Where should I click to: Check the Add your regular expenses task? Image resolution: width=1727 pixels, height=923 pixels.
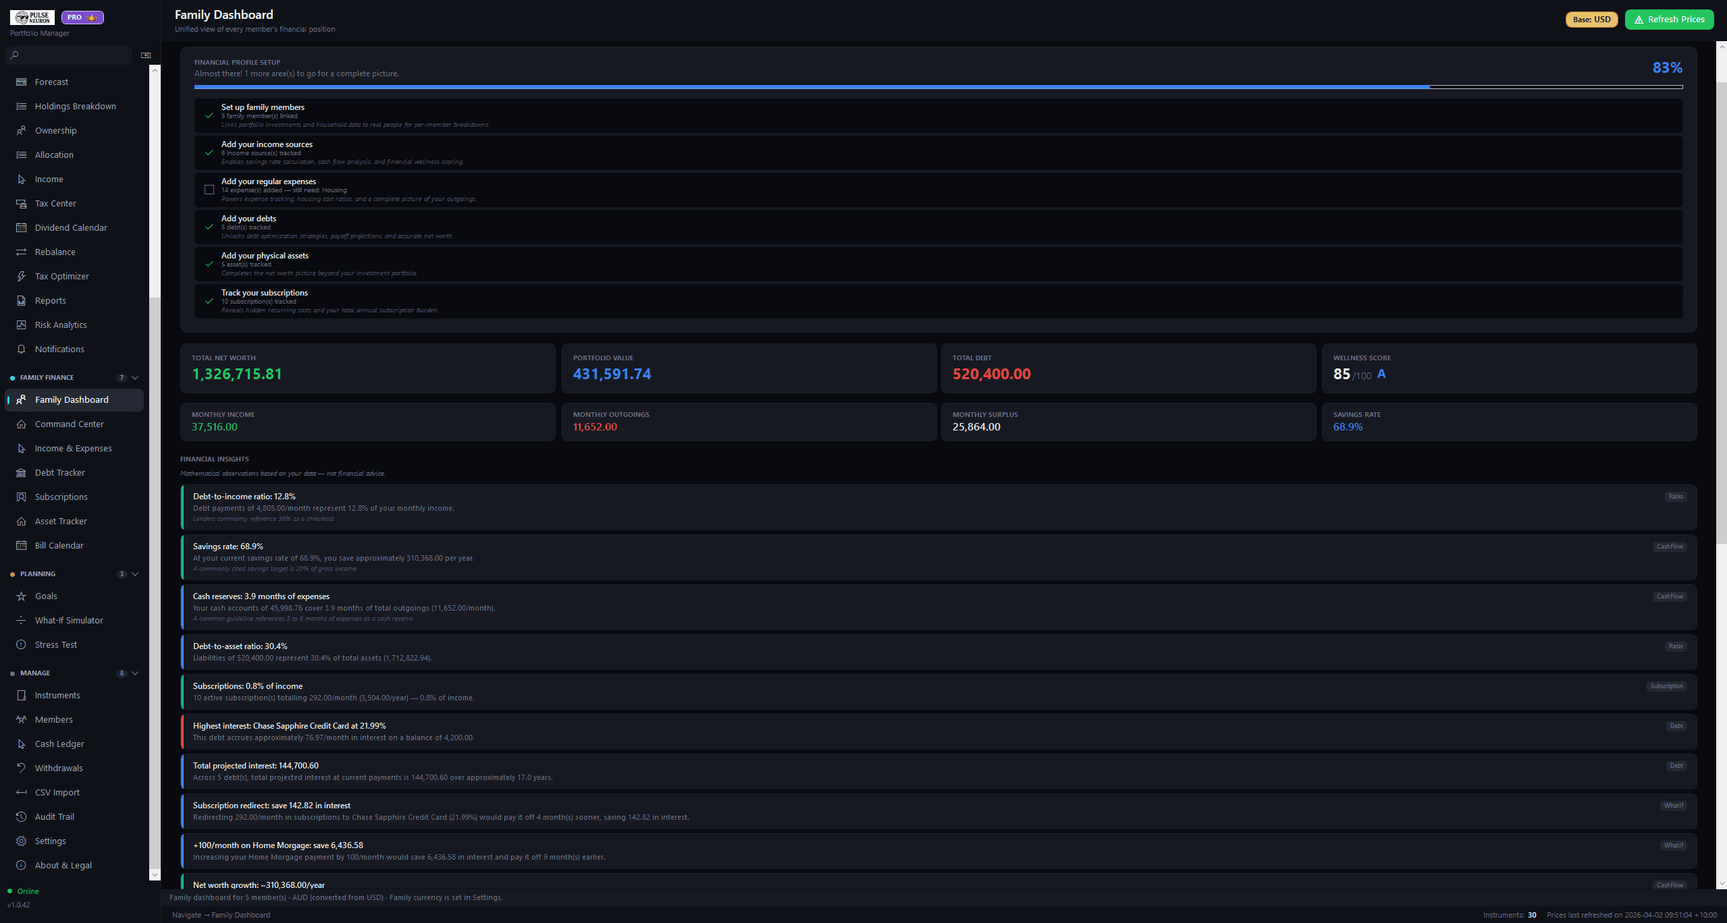[x=209, y=190]
